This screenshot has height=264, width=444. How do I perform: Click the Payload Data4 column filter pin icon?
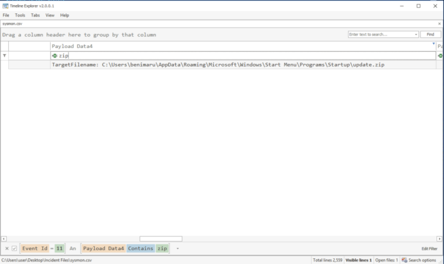[434, 43]
